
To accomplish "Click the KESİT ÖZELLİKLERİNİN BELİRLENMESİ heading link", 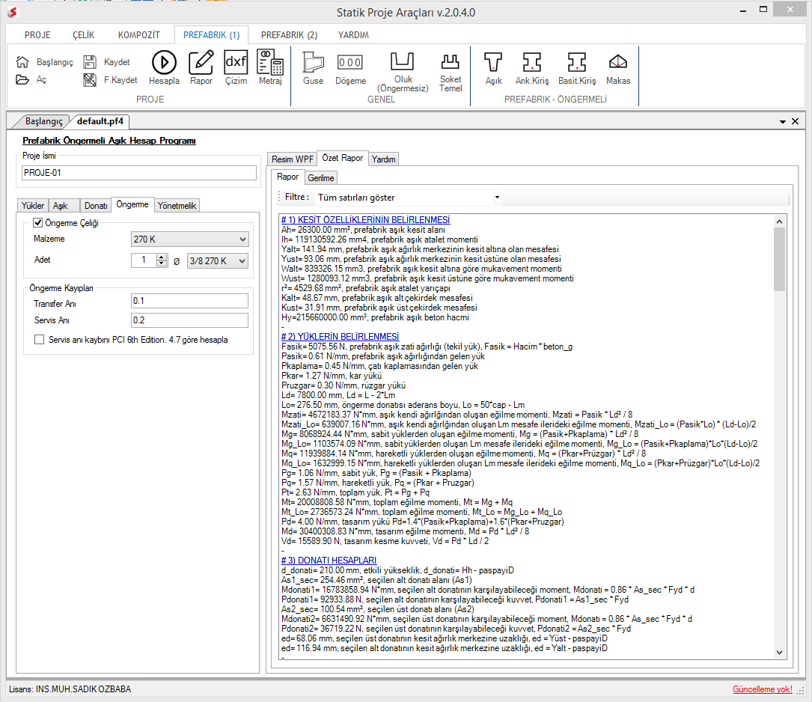I will tap(366, 220).
